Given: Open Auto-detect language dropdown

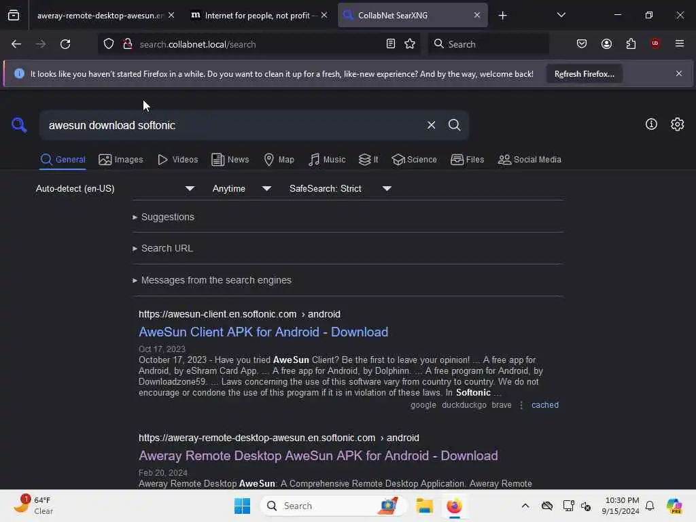Looking at the screenshot, I should 115,189.
